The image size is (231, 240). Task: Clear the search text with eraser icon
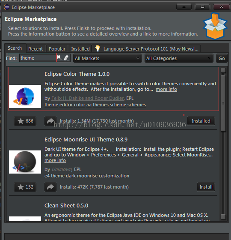tap(66, 58)
